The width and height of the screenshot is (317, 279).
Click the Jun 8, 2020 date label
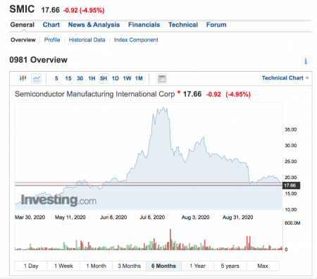[113, 217]
